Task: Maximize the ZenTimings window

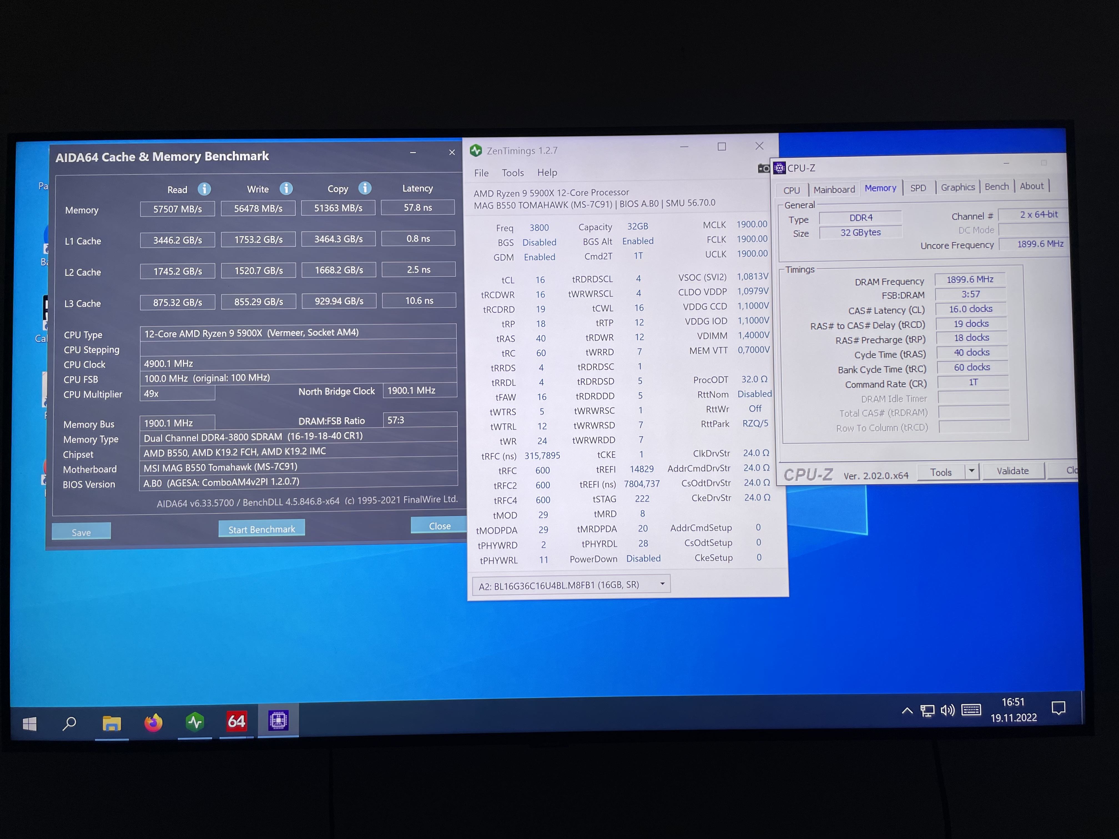Action: [x=721, y=146]
